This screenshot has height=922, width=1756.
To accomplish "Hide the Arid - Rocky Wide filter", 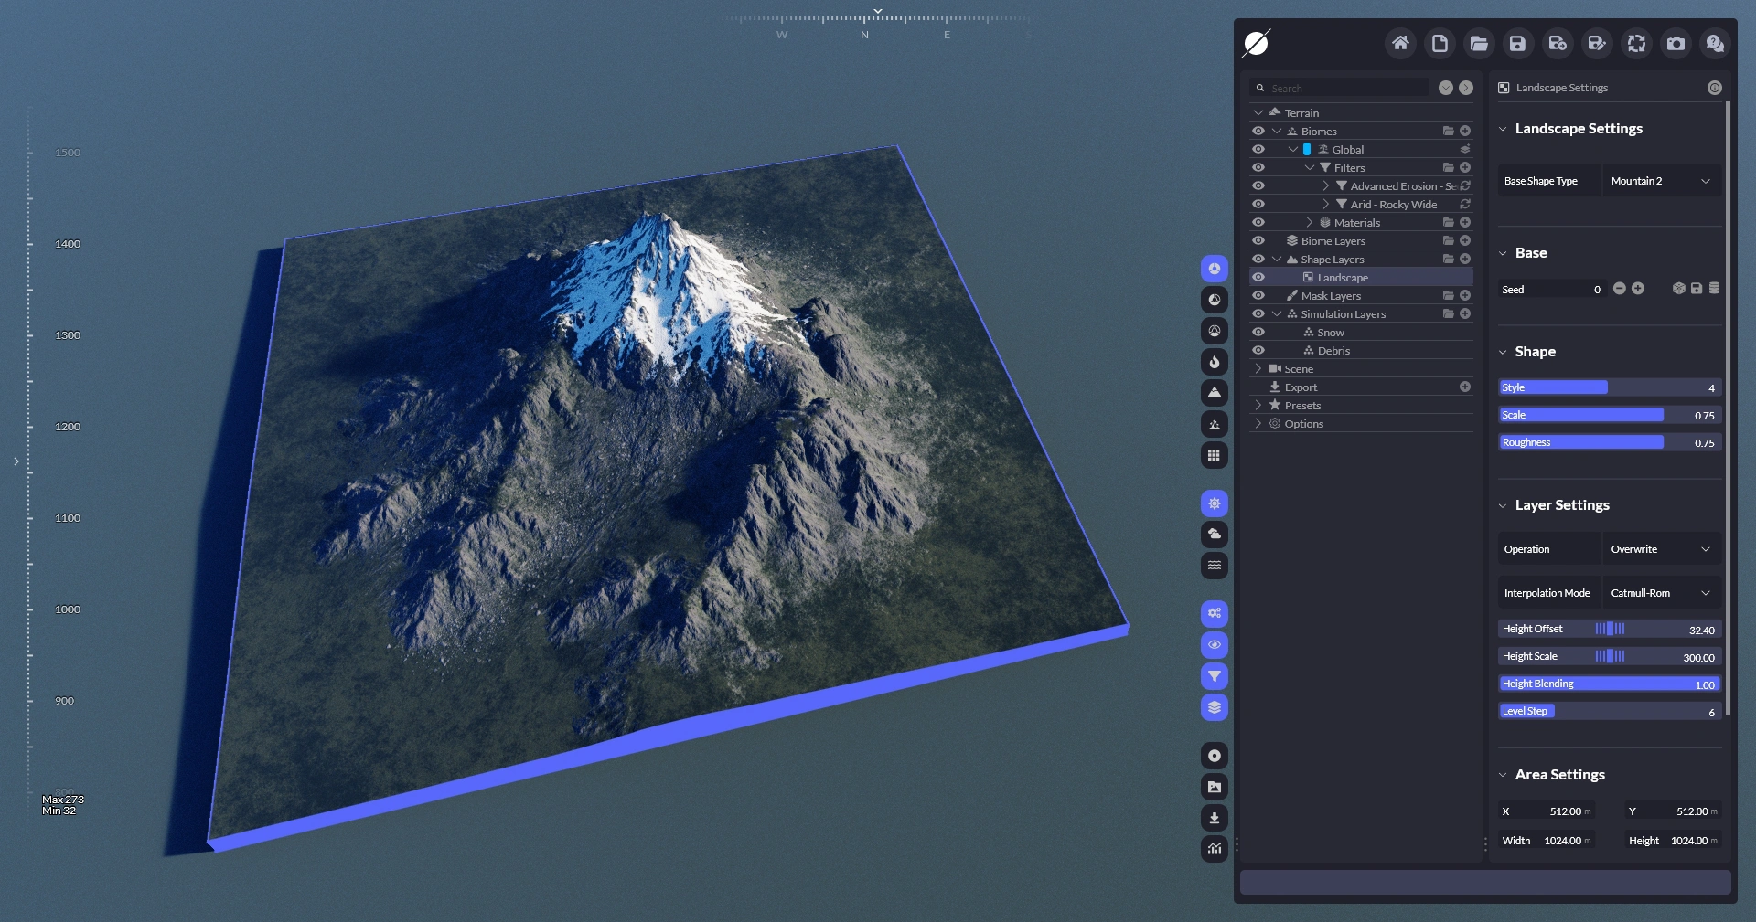I will point(1258,205).
